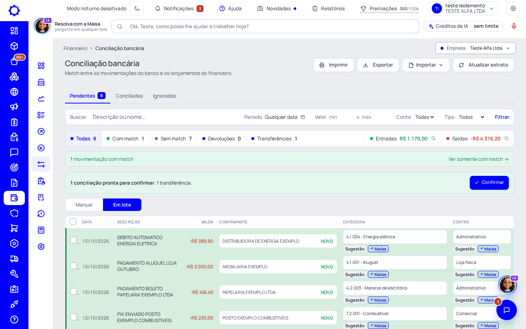Image resolution: width=526 pixels, height=329 pixels.
Task: Check the PAPELARIA EXEMPLO LTDA boleto row checkbox
Action: pos(73,291)
